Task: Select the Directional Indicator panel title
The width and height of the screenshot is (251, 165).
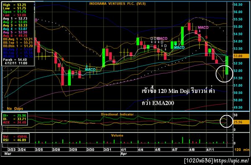Action: (x=117, y=114)
